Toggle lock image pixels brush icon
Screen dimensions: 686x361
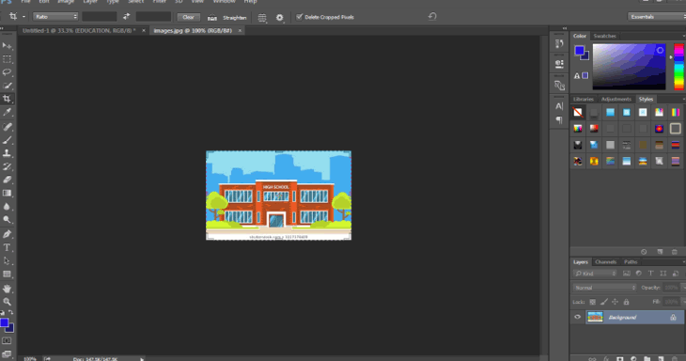(x=603, y=302)
